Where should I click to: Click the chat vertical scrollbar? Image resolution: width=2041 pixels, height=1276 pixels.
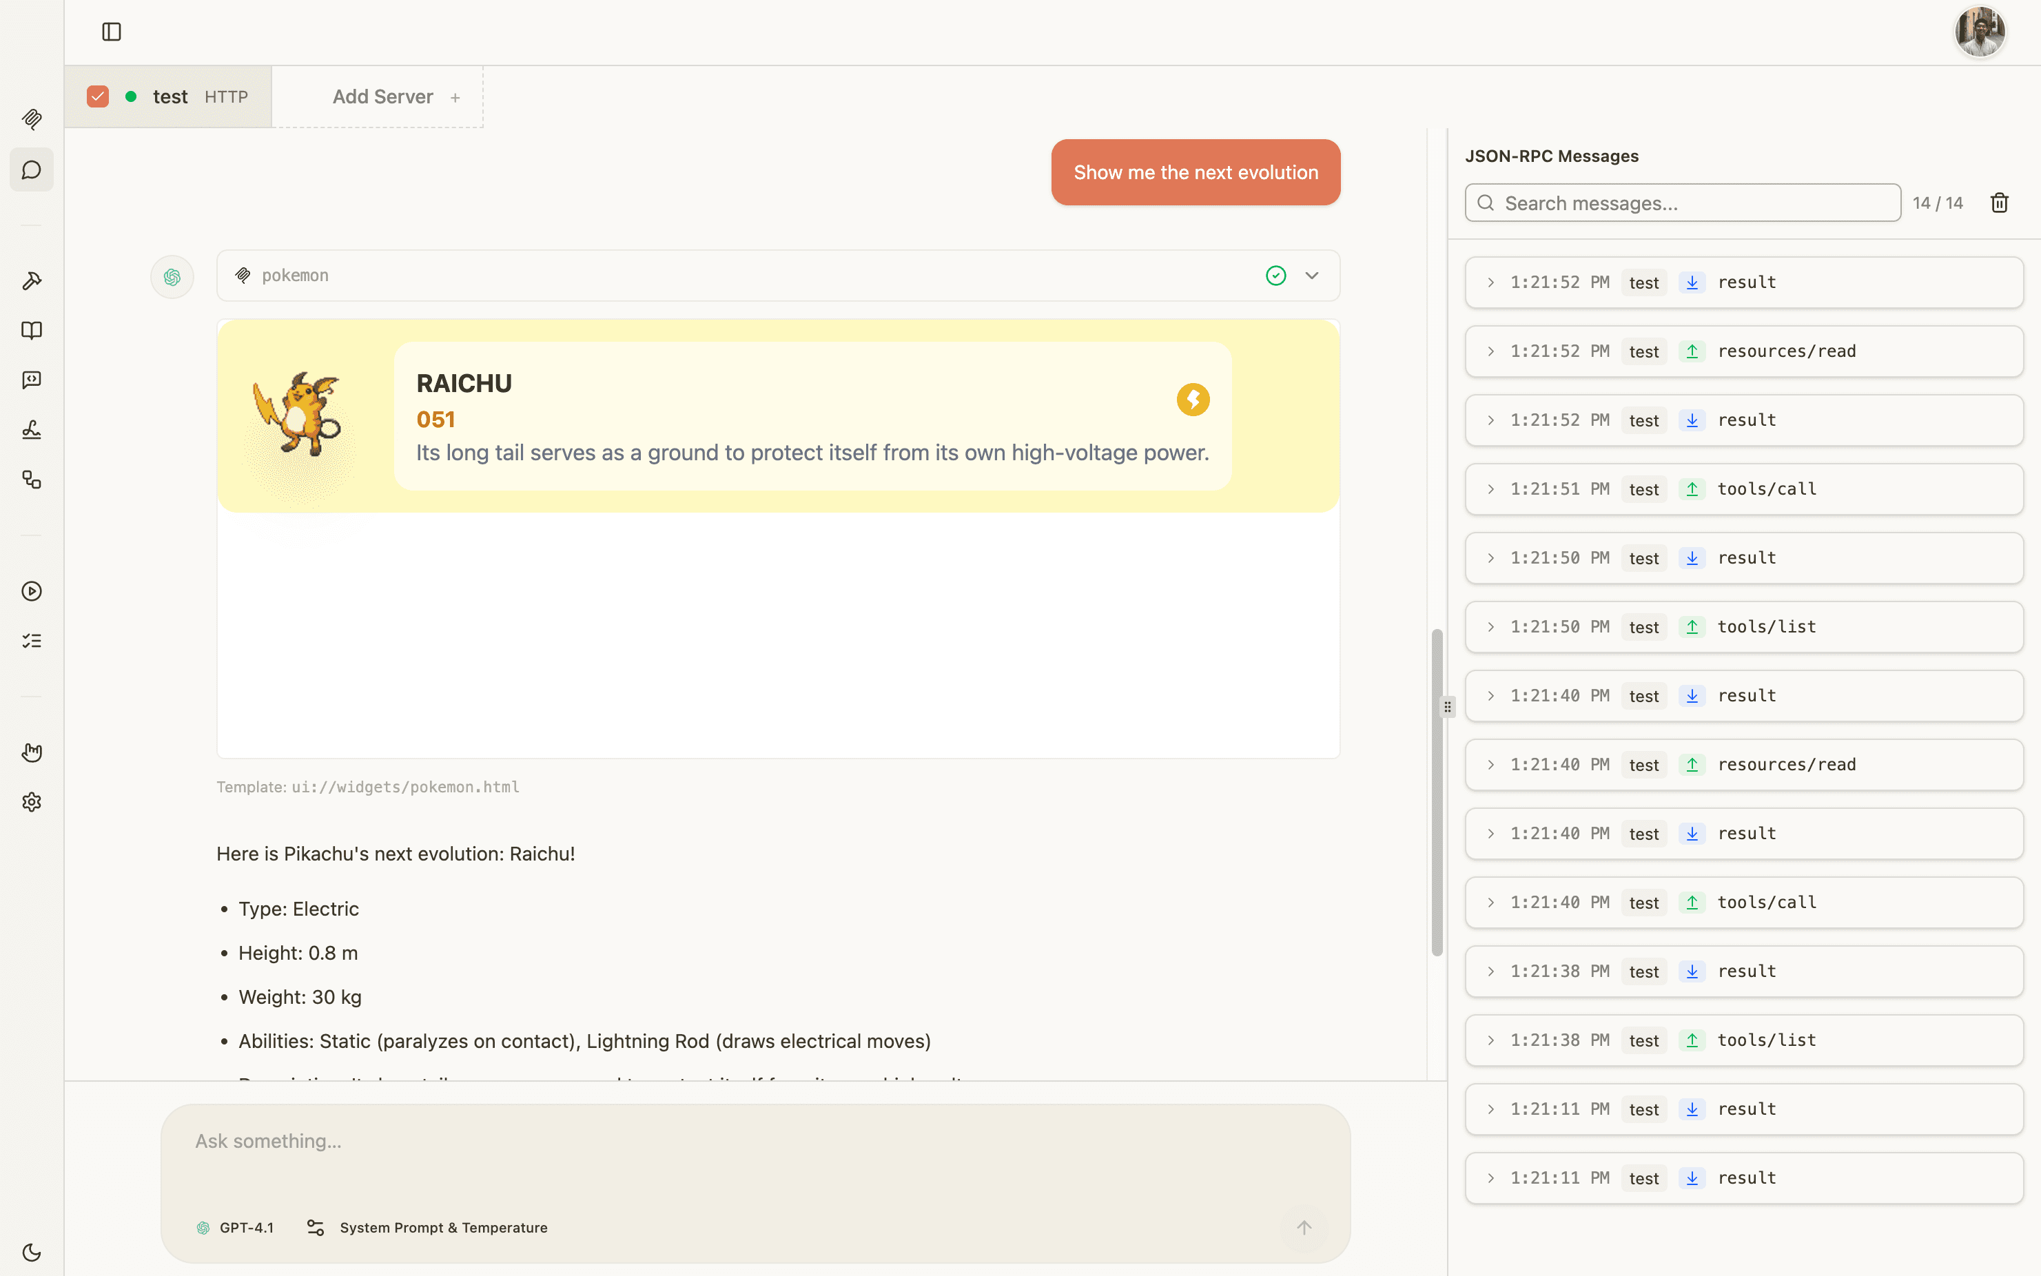click(1437, 792)
